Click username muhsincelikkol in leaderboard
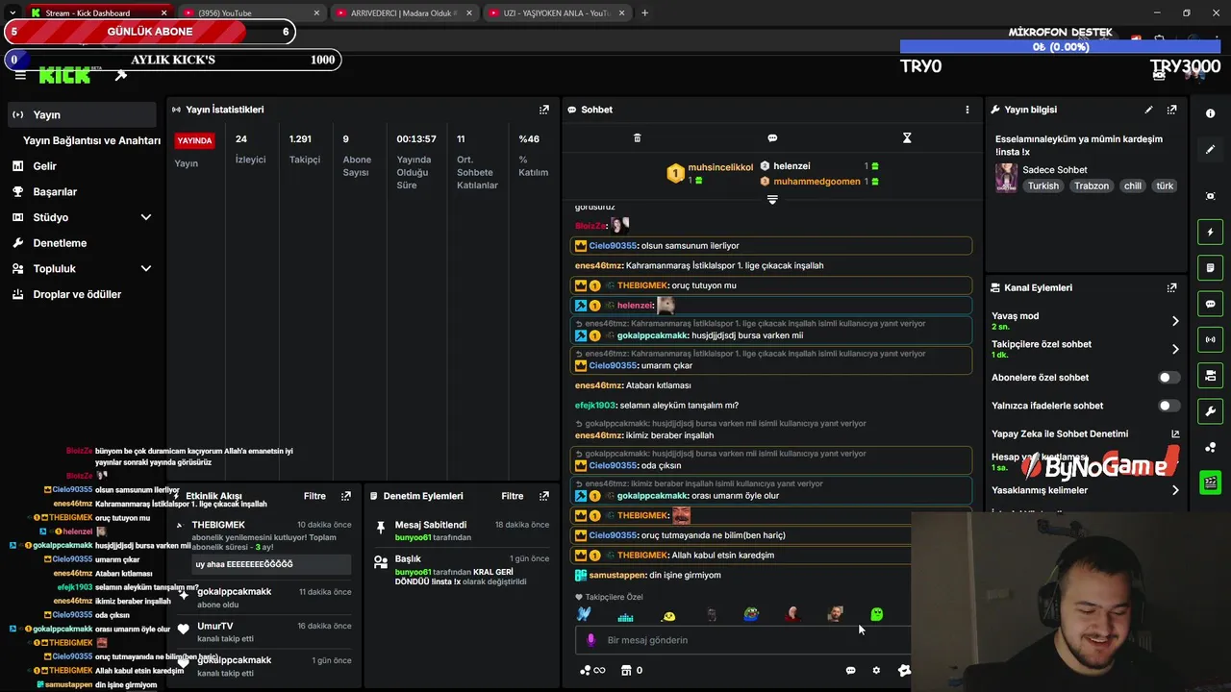Viewport: 1231px width, 692px height. pos(720,167)
